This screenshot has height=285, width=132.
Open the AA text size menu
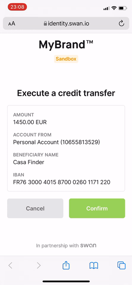[12, 23]
